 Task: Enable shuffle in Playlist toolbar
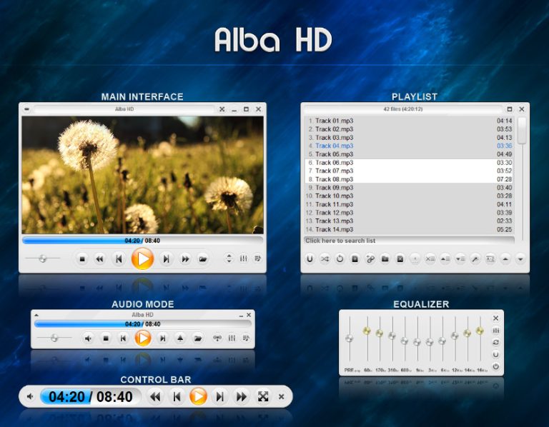(x=325, y=258)
